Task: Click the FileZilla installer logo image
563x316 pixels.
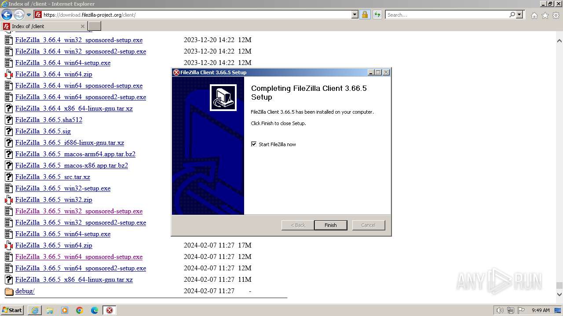Action: click(x=223, y=97)
